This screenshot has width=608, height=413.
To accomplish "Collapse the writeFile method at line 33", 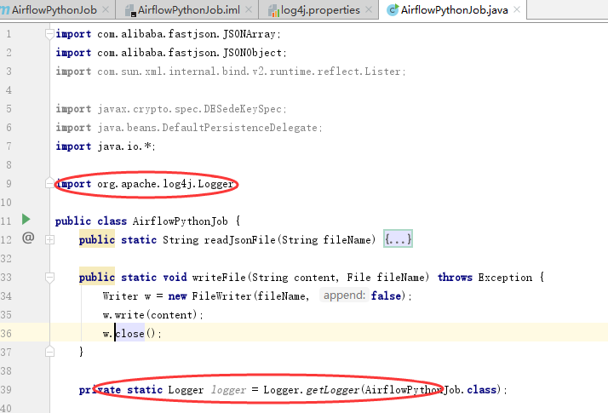I will 49,278.
